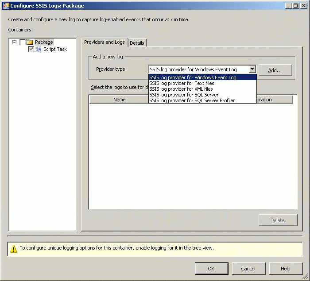Cancel the Configure SSIS Logs dialog
The height and width of the screenshot is (281, 310).
pos(248,269)
